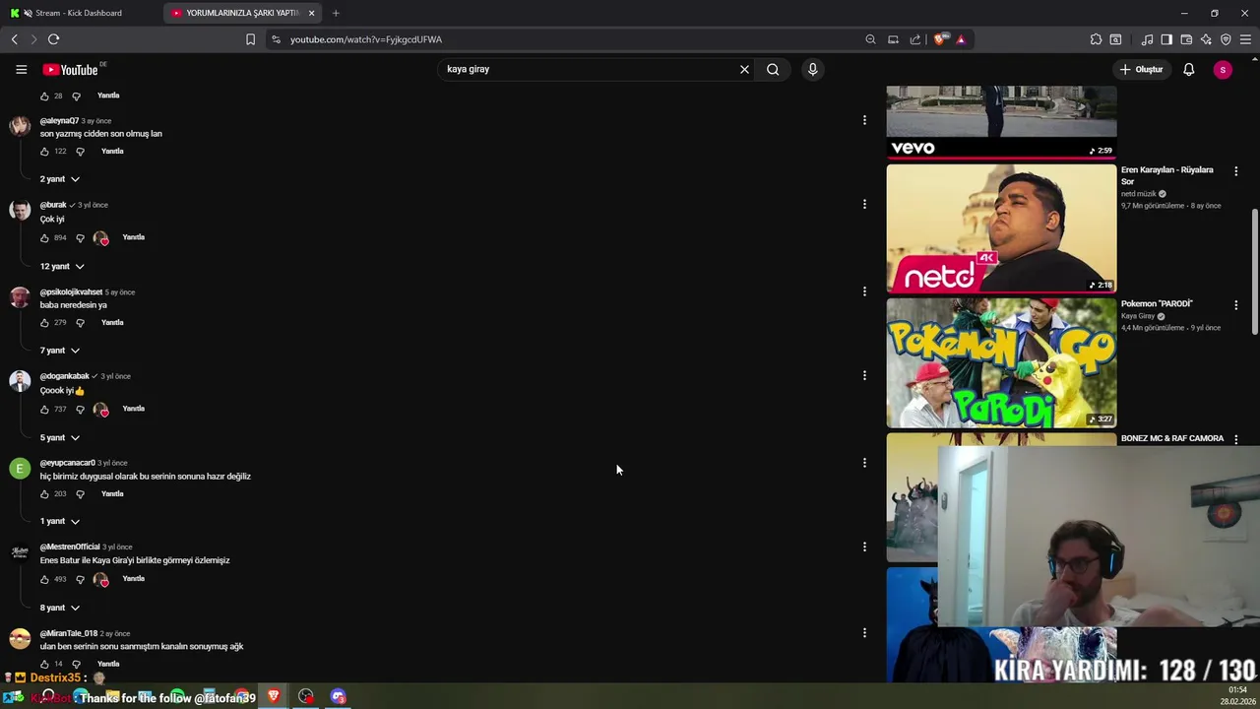Viewport: 1260px width, 709px height.
Task: Go back to the previous page
Action: coord(14,39)
